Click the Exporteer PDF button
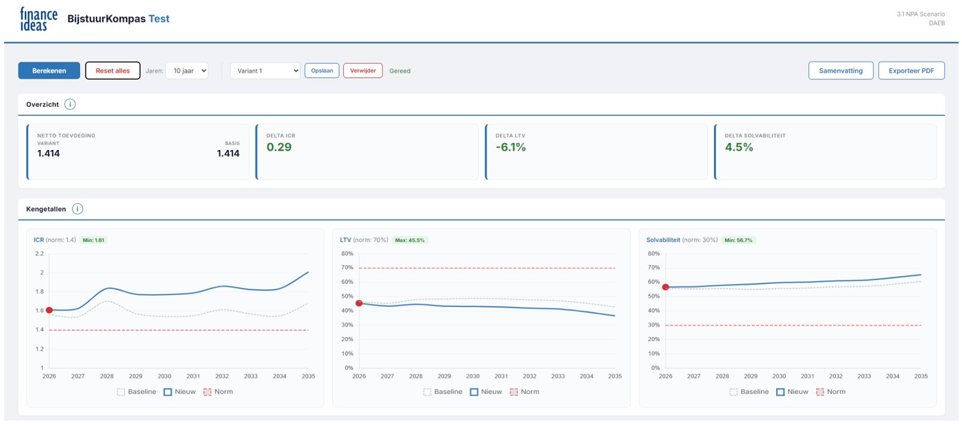 [911, 71]
